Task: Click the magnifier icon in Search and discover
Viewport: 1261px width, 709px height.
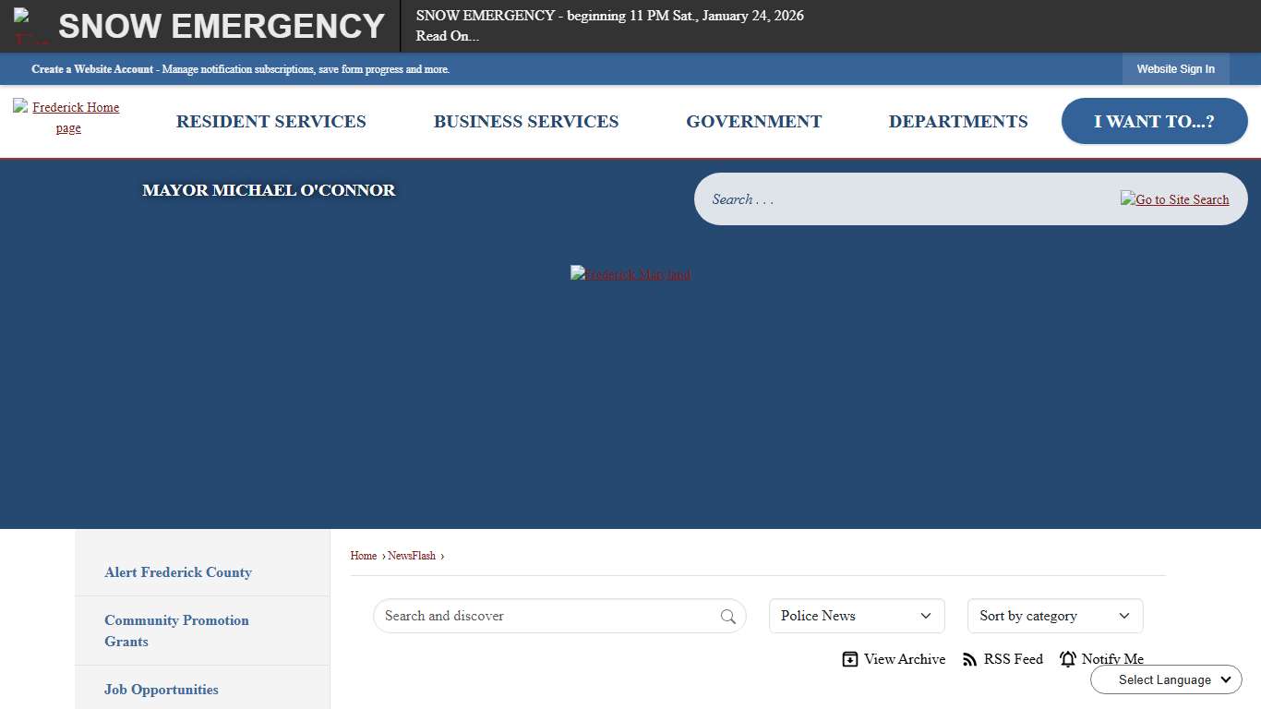Action: [727, 617]
